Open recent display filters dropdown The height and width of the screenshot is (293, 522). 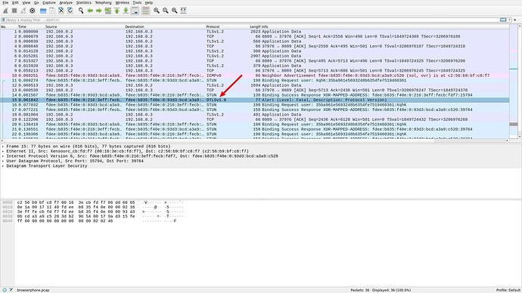(509, 20)
